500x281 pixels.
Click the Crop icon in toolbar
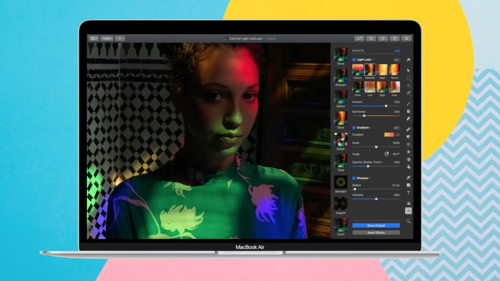coord(371,38)
